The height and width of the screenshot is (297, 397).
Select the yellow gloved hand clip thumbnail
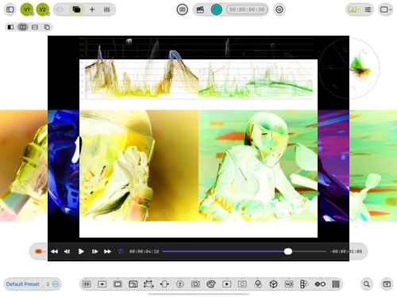tap(139, 166)
